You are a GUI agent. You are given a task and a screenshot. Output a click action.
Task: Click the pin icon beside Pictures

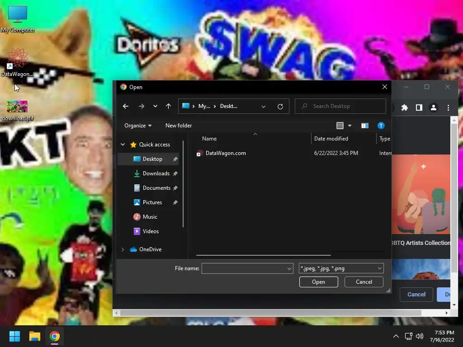click(175, 202)
